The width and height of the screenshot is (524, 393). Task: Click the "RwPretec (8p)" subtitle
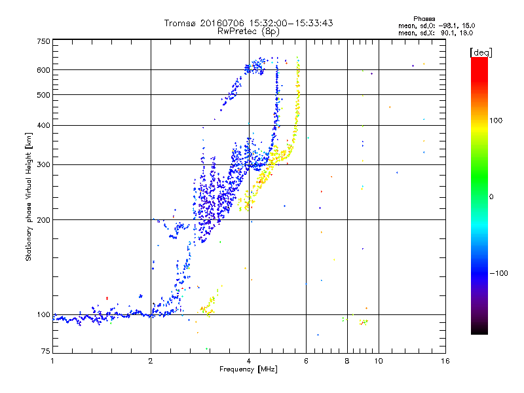(x=248, y=31)
